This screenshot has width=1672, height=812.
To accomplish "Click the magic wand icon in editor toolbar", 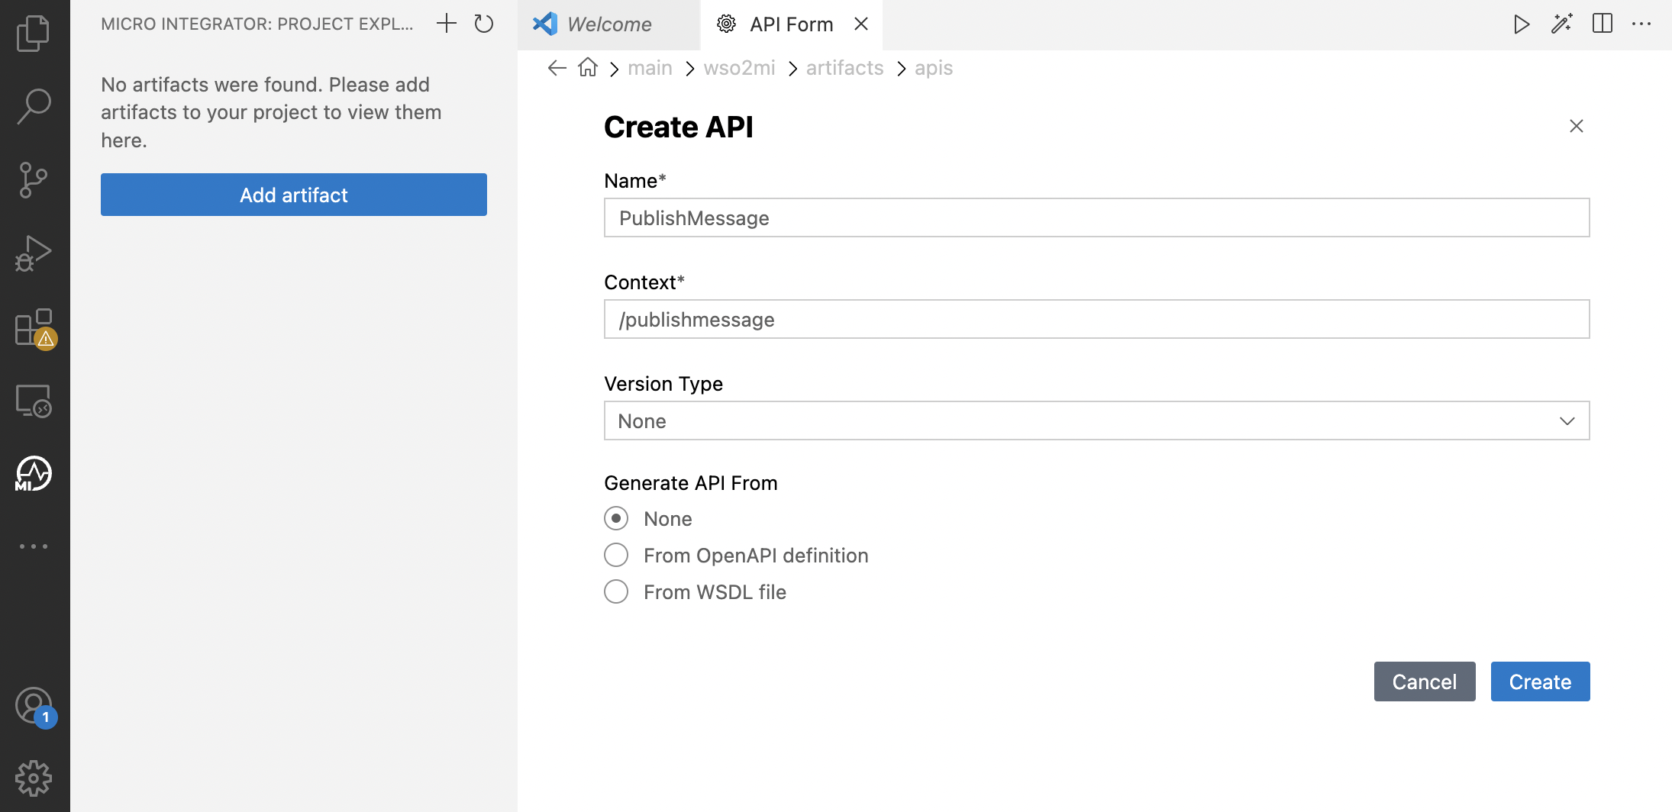I will coord(1562,24).
